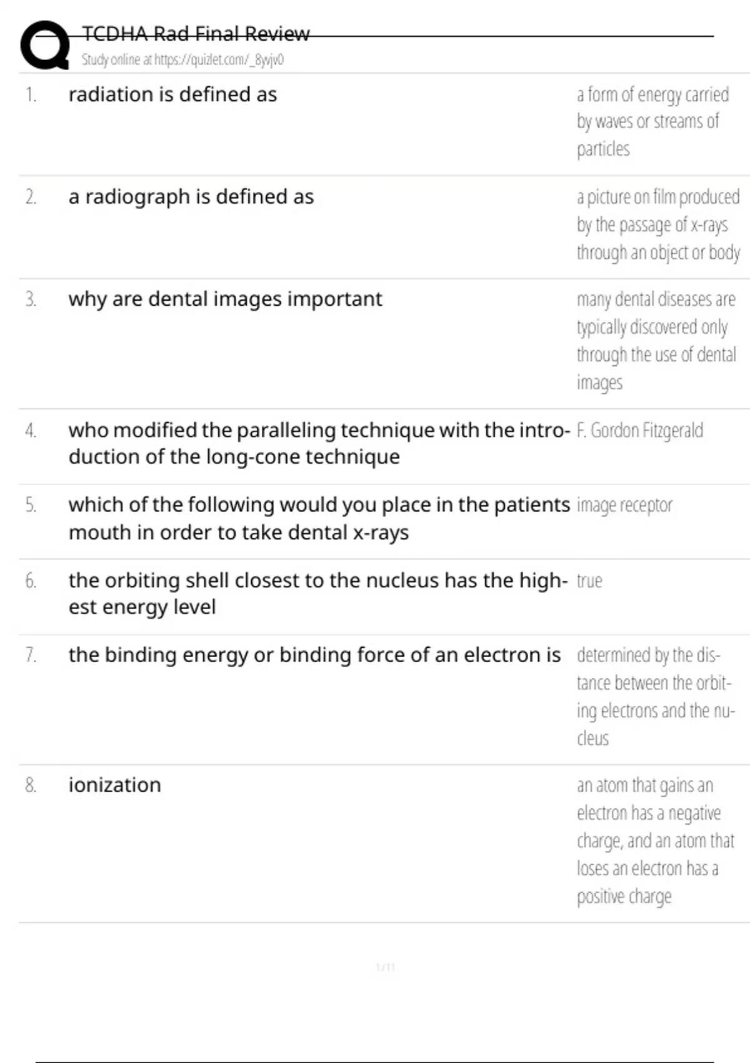The width and height of the screenshot is (750, 1063).
Task: Click the definition 'an atom that gains an electron'
Action: (654, 840)
